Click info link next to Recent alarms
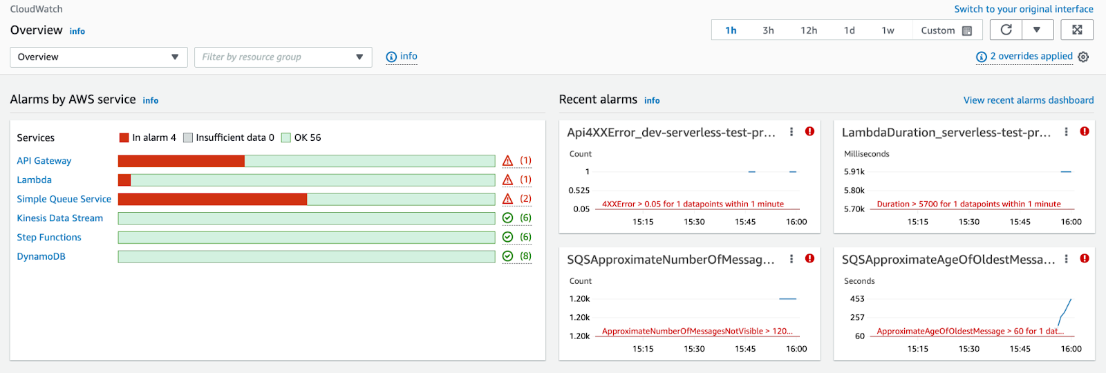This screenshot has width=1106, height=373. (652, 100)
